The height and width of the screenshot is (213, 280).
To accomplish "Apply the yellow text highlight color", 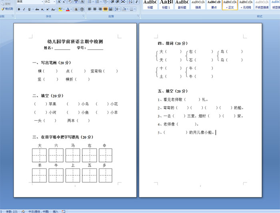I will (x=60, y=9).
